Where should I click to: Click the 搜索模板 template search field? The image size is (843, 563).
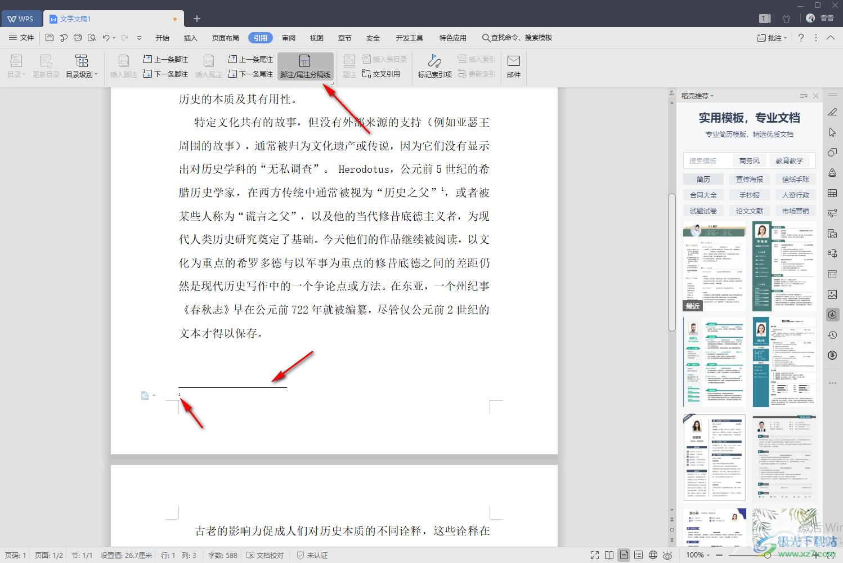tap(707, 160)
